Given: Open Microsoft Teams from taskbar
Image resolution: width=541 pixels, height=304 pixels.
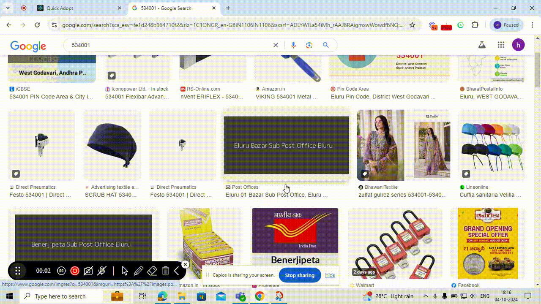Looking at the screenshot, I should (x=240, y=296).
